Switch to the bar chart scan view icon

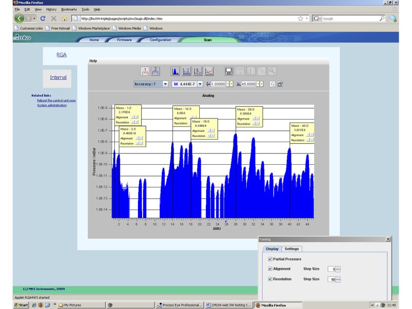click(x=186, y=71)
